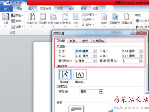Viewport: 149px width, 112px height.
Task: Click the 上 top margin input field
Action: coord(84,51)
